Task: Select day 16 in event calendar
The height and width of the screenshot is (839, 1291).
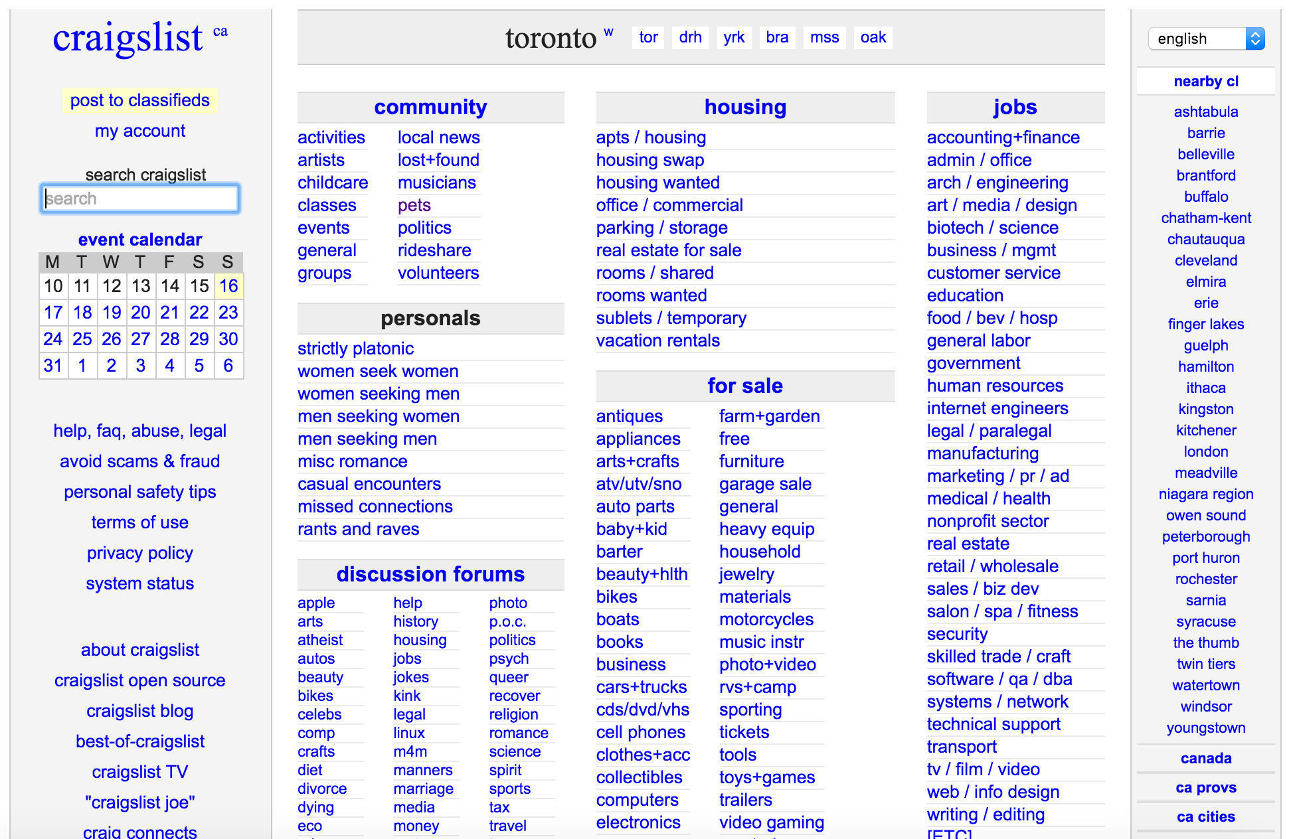Action: pos(228,286)
